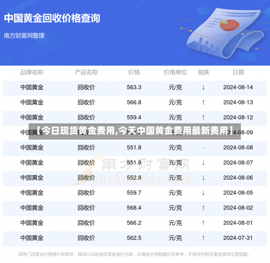Click the green down arrow for 2024-08-07
The width and height of the screenshot is (270, 263).
[x=203, y=163]
